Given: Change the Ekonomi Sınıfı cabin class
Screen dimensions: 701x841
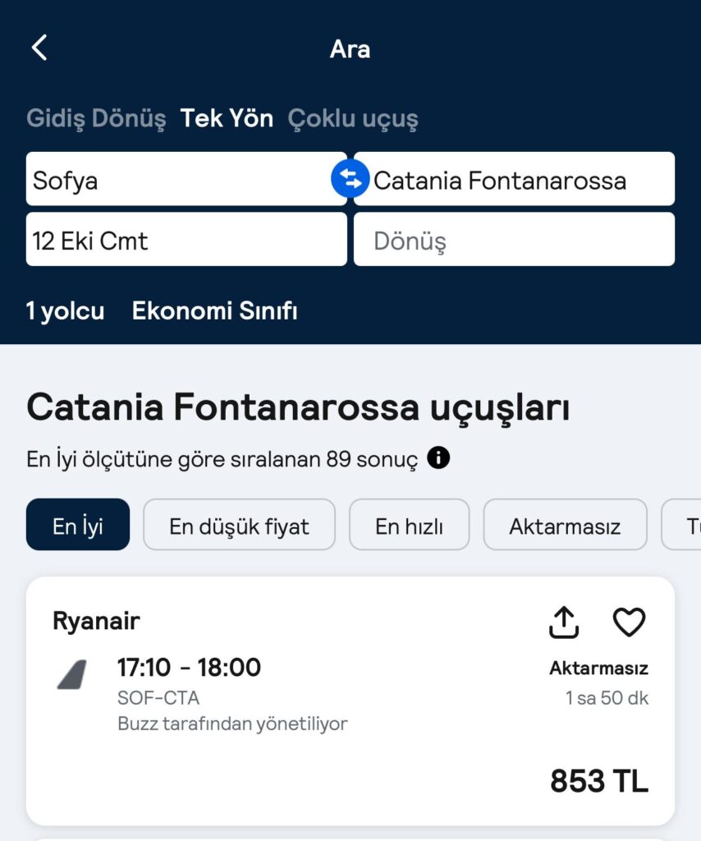Looking at the screenshot, I should coord(214,311).
